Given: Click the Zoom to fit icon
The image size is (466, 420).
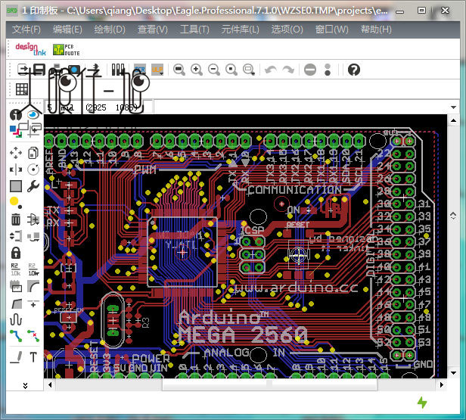Looking at the screenshot, I should pos(179,70).
